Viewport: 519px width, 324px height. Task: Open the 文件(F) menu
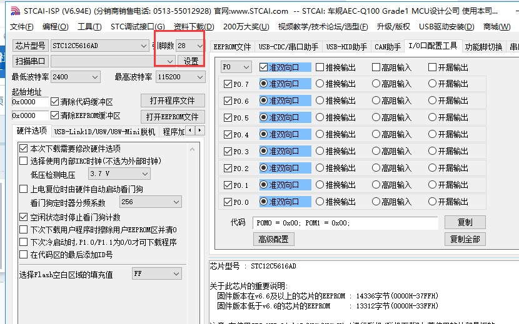21,27
